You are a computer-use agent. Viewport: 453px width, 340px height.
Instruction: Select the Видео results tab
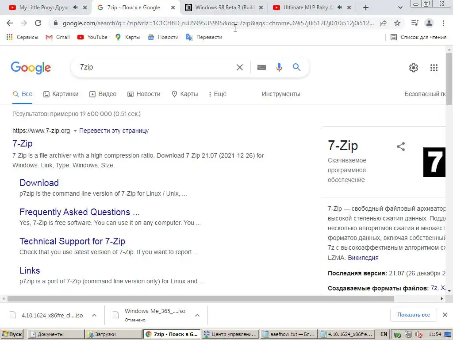(103, 94)
